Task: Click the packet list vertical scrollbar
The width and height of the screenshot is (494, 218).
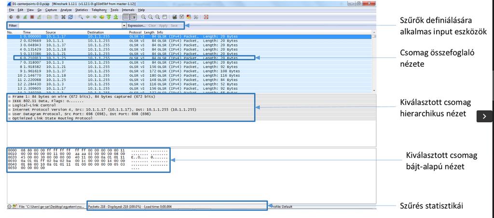Action: [x=374, y=61]
